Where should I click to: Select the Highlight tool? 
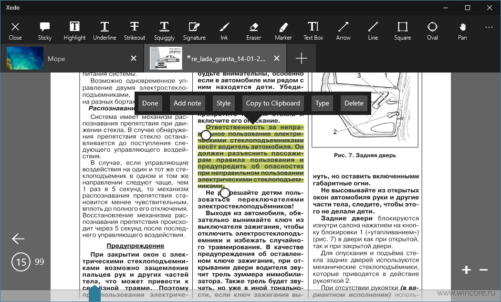pyautogui.click(x=74, y=31)
